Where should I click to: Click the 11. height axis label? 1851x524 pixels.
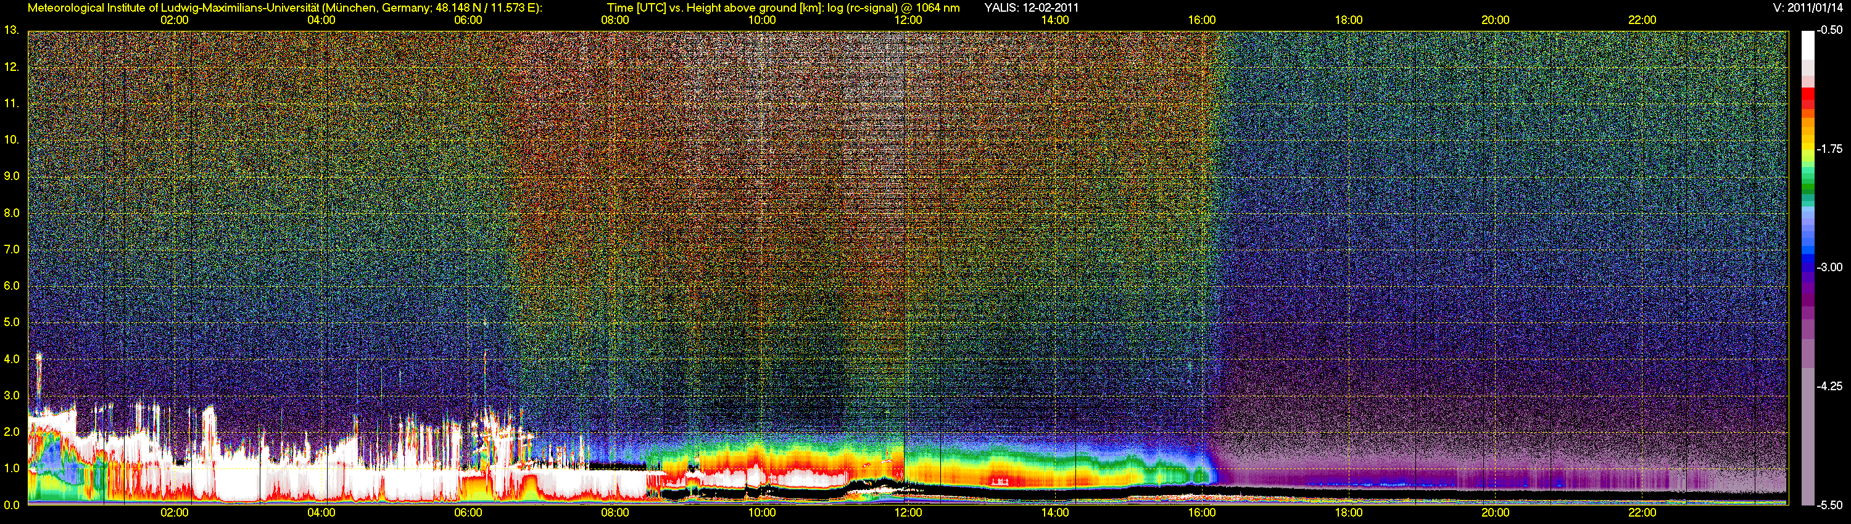(12, 104)
